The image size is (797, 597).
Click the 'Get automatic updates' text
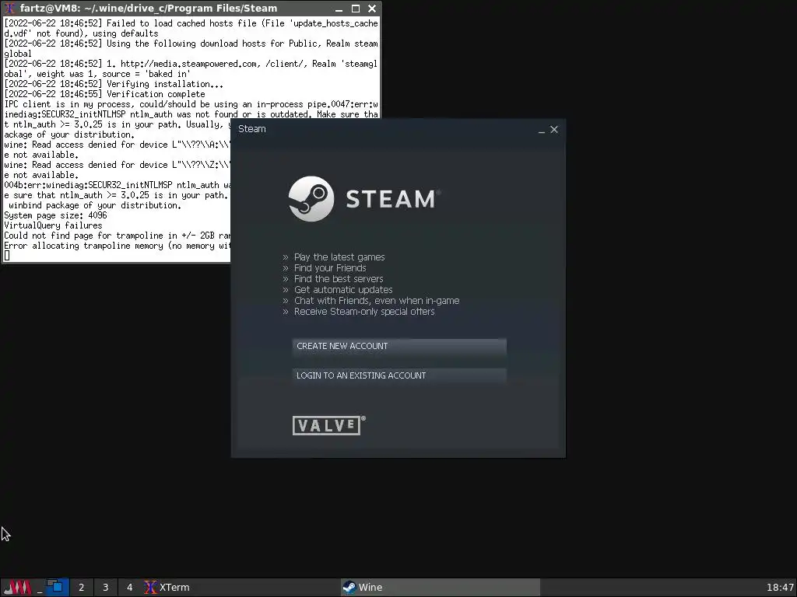pyautogui.click(x=343, y=290)
